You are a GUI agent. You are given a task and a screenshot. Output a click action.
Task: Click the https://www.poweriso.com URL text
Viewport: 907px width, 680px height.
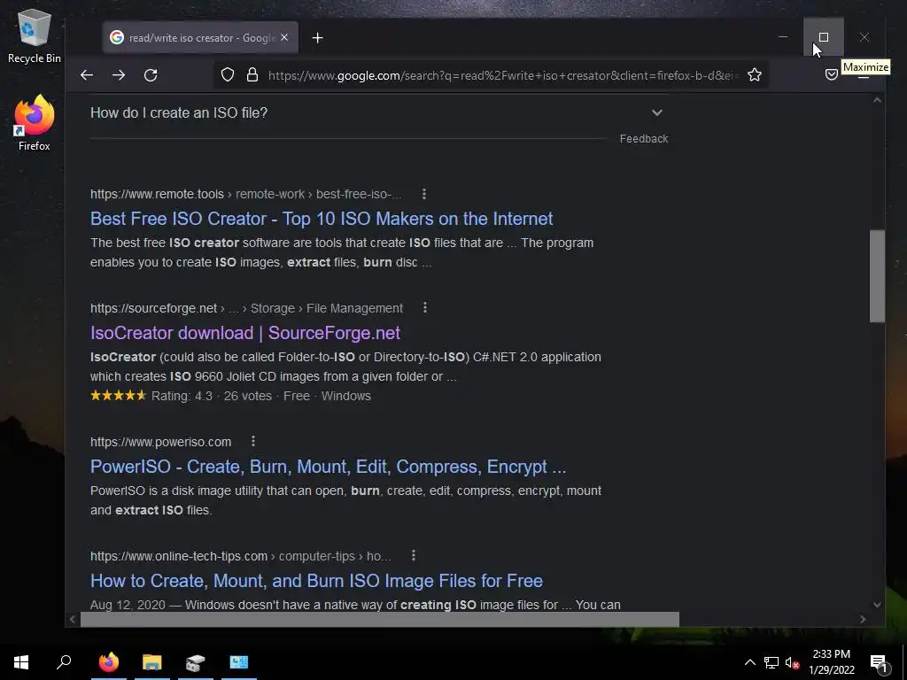pyautogui.click(x=161, y=442)
